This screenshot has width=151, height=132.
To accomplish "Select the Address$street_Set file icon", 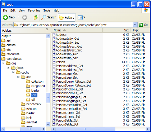I will [x=54, y=50].
